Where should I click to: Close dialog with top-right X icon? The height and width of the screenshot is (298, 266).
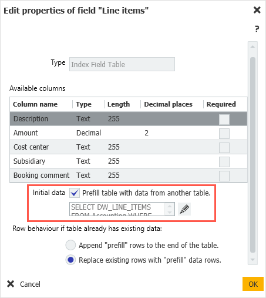257,10
